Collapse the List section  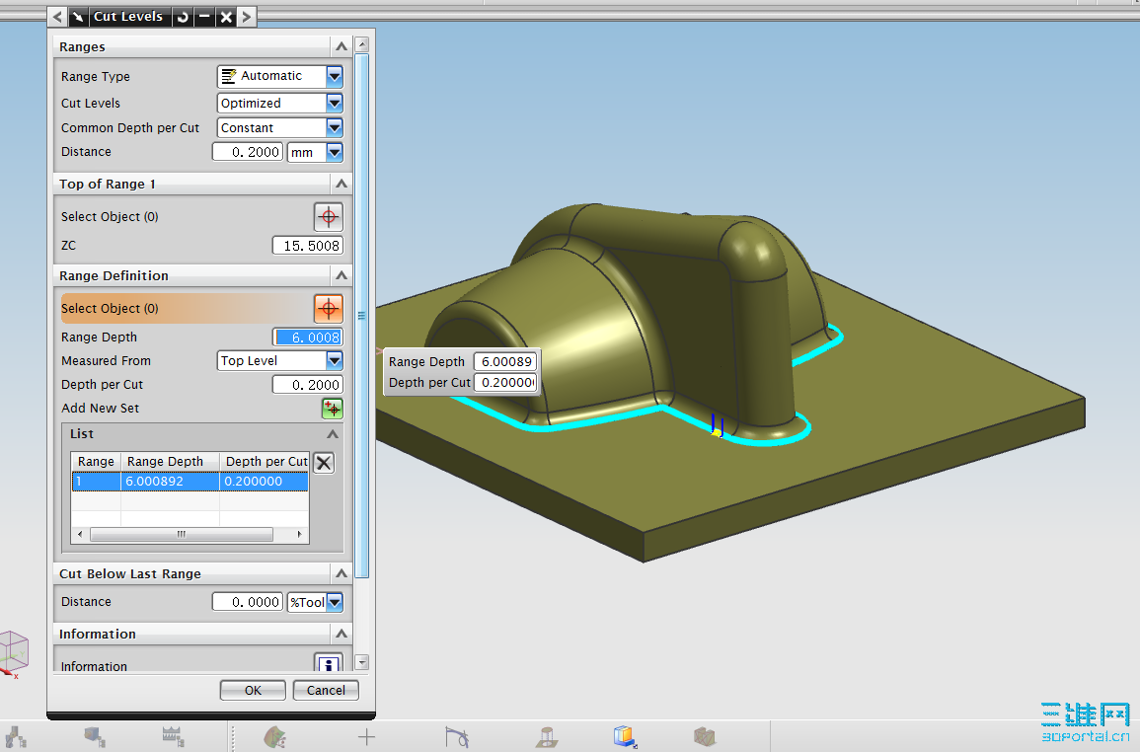click(x=333, y=434)
